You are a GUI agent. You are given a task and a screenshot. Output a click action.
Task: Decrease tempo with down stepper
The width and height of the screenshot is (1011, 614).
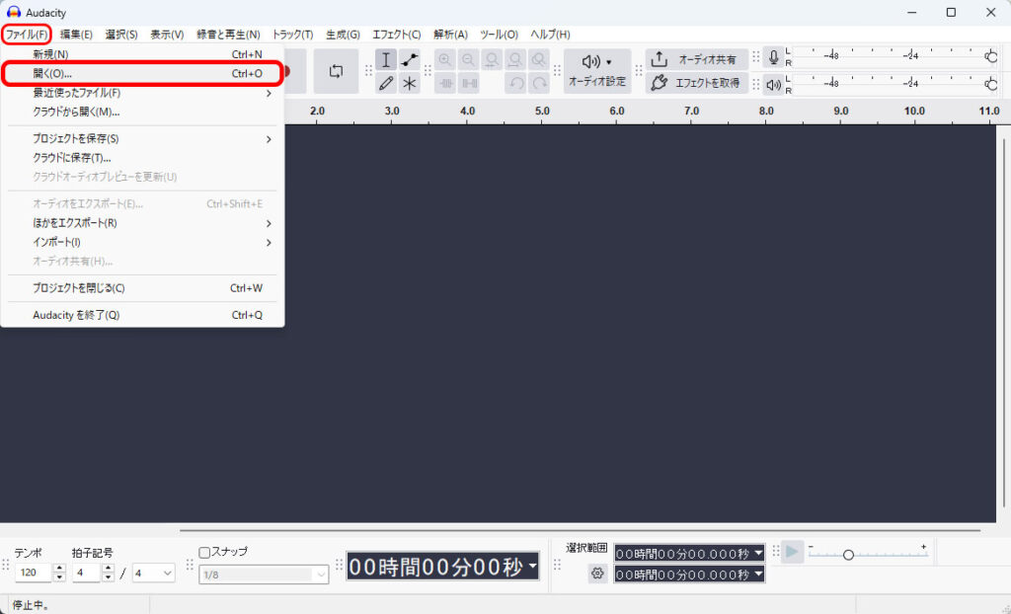[59, 577]
